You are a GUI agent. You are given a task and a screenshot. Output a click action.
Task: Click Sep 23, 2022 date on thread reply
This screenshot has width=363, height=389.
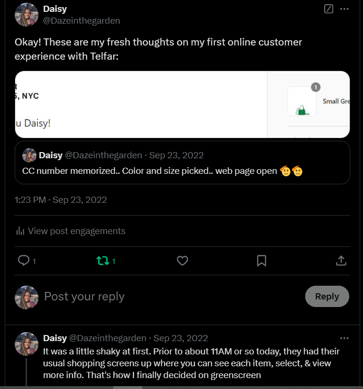tap(181, 338)
